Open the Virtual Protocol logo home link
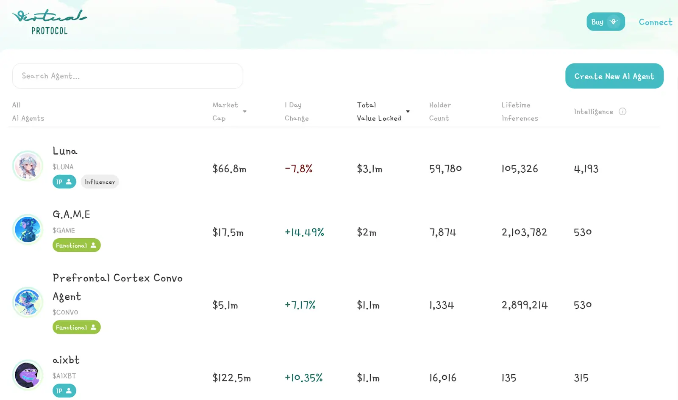 50,22
